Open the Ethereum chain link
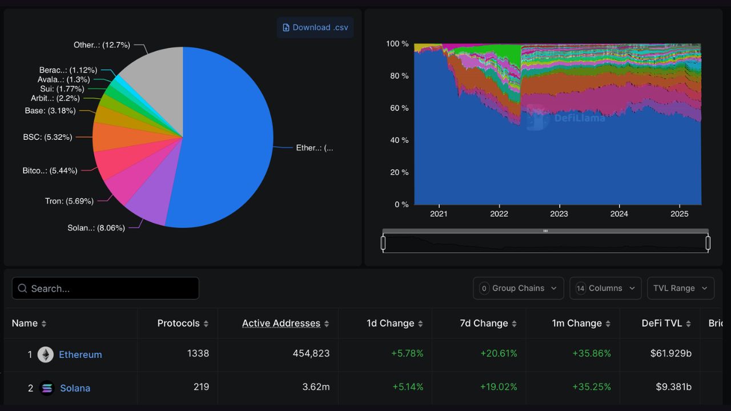Image resolution: width=731 pixels, height=411 pixels. coord(81,354)
